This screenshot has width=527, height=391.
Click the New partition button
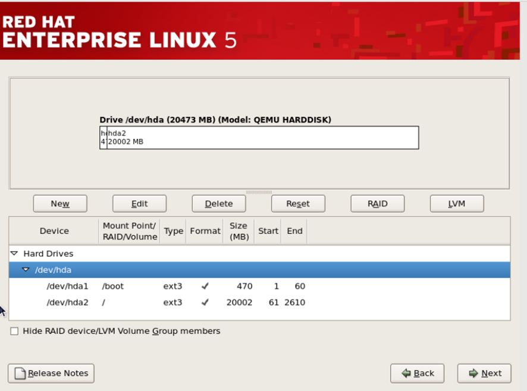pyautogui.click(x=60, y=204)
